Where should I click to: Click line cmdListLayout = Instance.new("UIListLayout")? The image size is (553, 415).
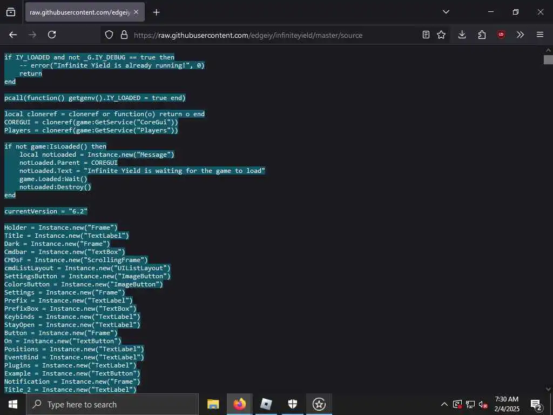[x=87, y=268]
